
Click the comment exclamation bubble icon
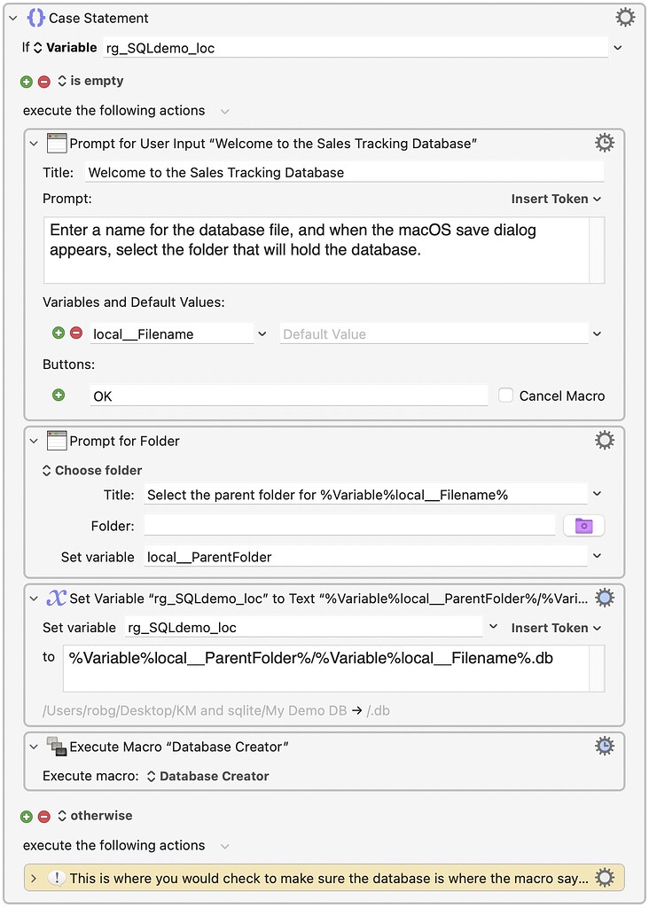coord(56,878)
